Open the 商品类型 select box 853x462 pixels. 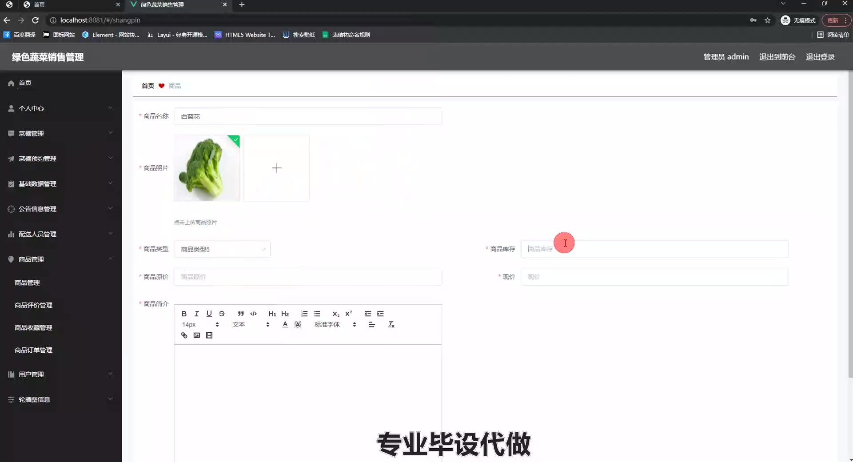click(x=222, y=249)
